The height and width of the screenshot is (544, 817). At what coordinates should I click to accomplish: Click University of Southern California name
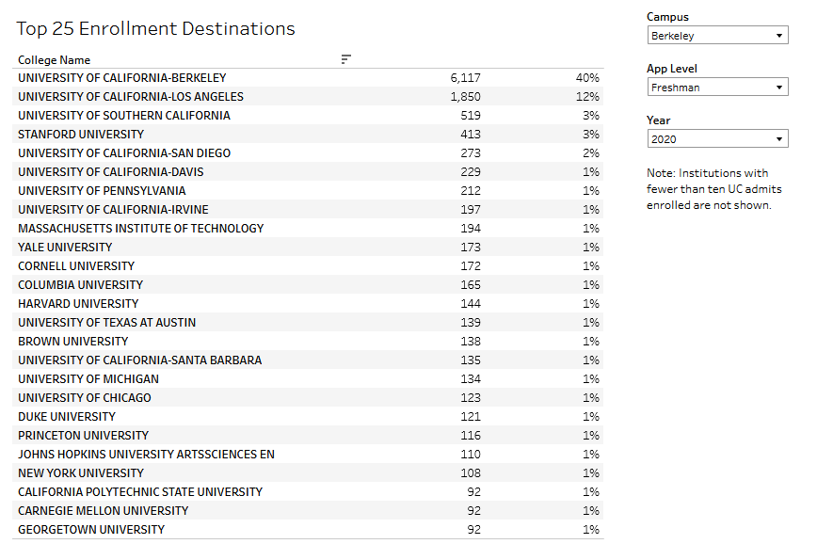coord(124,116)
